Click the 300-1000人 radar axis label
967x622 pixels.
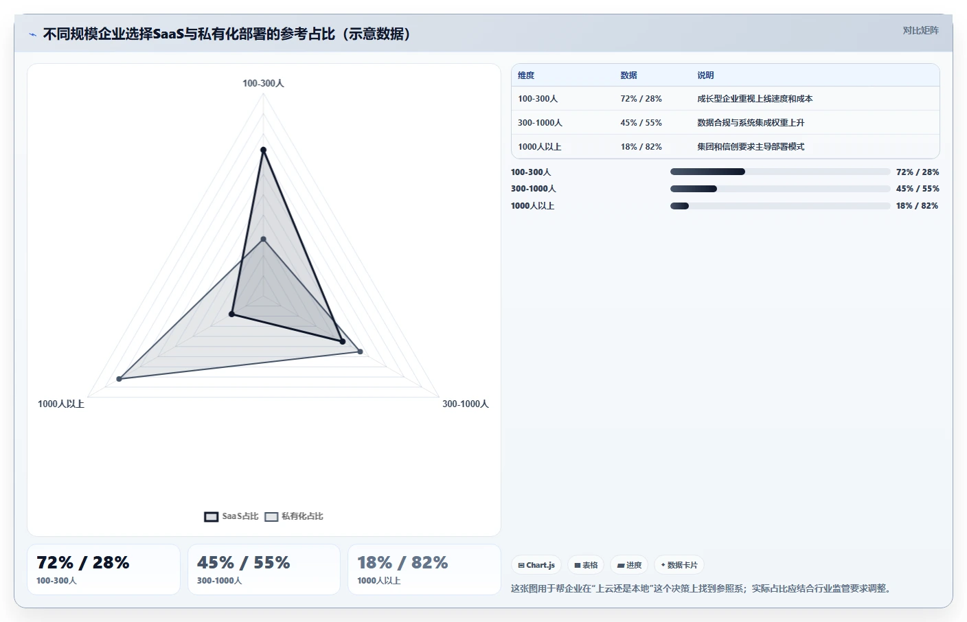pos(466,404)
